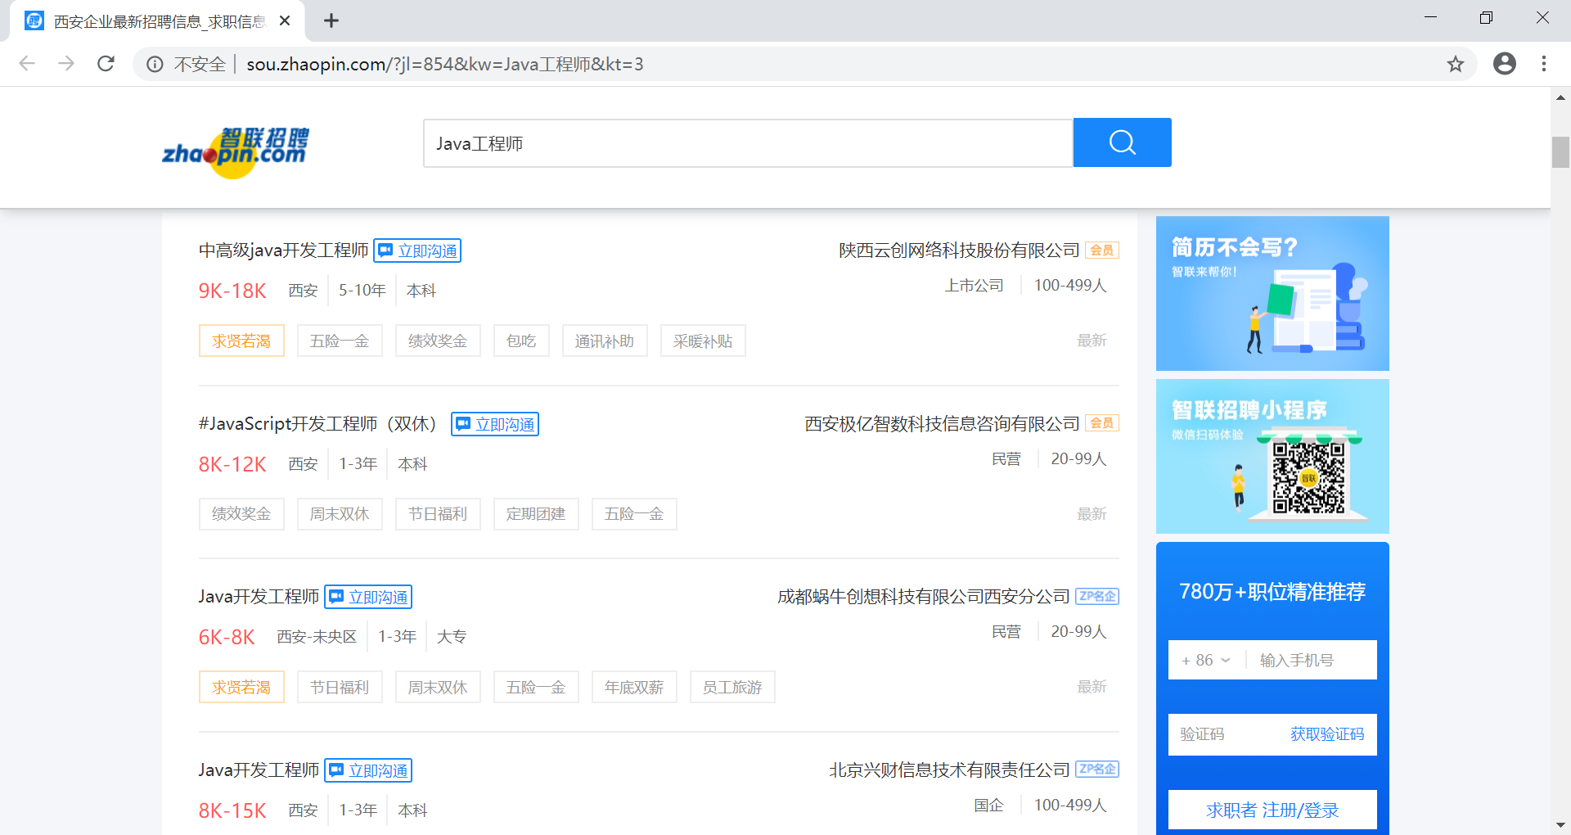Open a new tab with the plus button
Image resolution: width=1571 pixels, height=835 pixels.
pyautogui.click(x=331, y=20)
